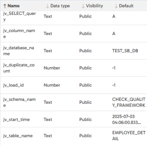Click Number data type of jv_load_id
Viewport: 147px width, 145px height.
point(52,85)
